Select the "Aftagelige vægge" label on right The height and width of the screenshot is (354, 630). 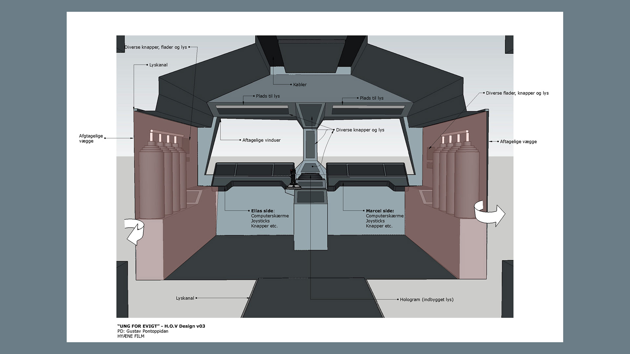coord(518,142)
